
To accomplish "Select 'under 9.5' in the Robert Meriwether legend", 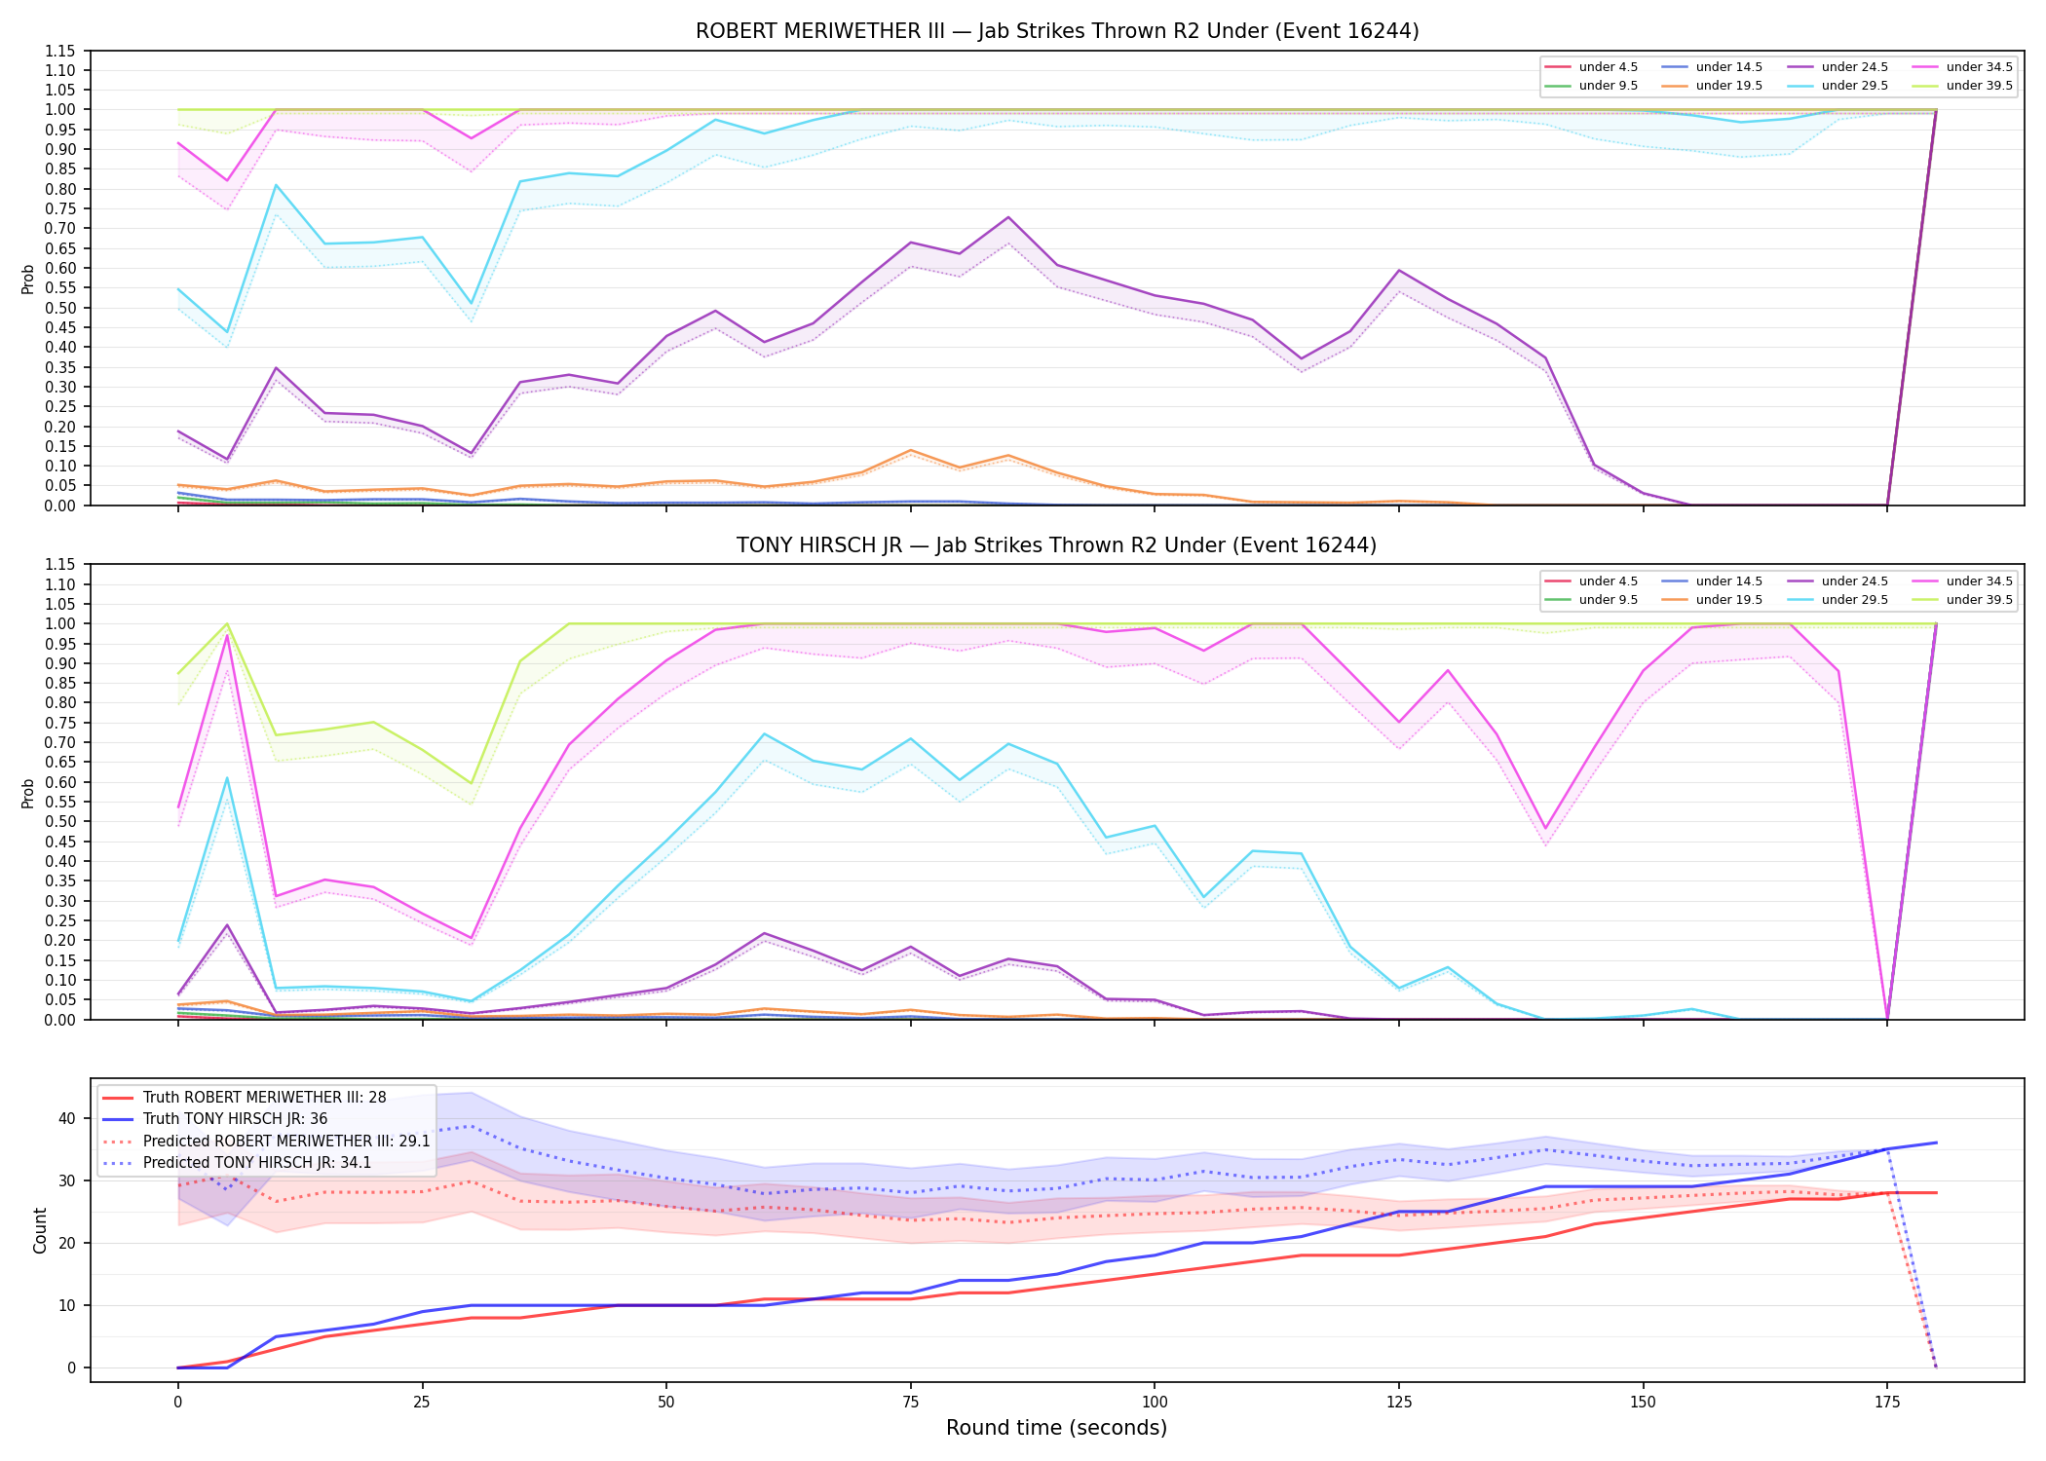I will [x=1591, y=86].
